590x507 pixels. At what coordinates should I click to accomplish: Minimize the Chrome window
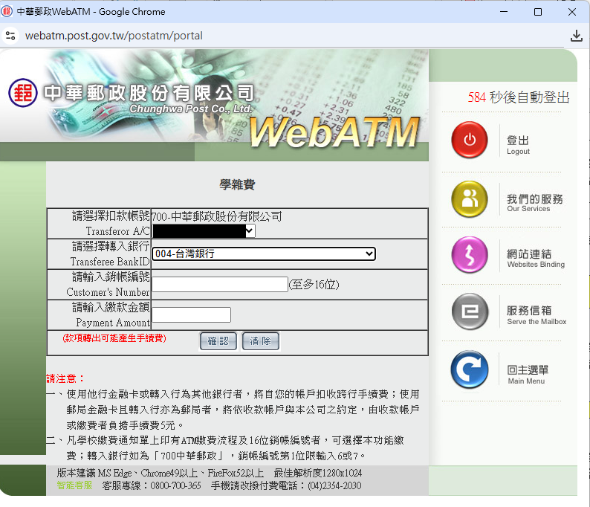coord(504,12)
